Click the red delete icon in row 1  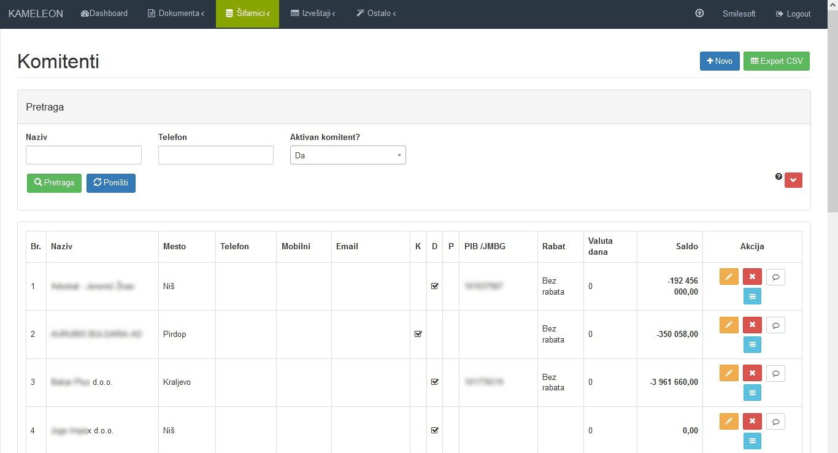[752, 277]
